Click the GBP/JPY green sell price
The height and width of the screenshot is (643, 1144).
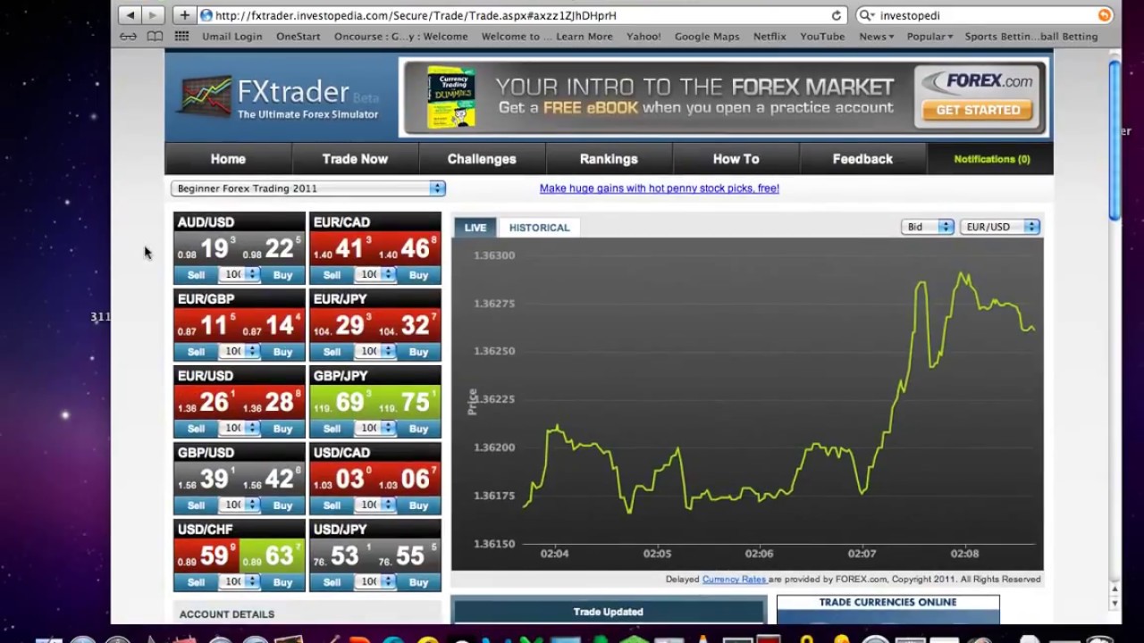point(341,402)
